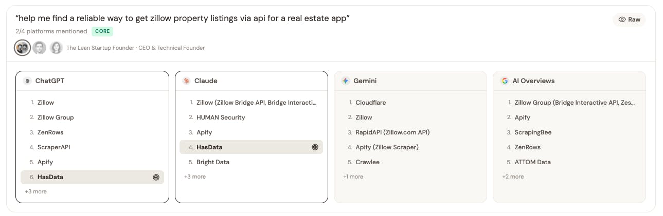
Task: Select the second persona avatar
Action: click(39, 48)
